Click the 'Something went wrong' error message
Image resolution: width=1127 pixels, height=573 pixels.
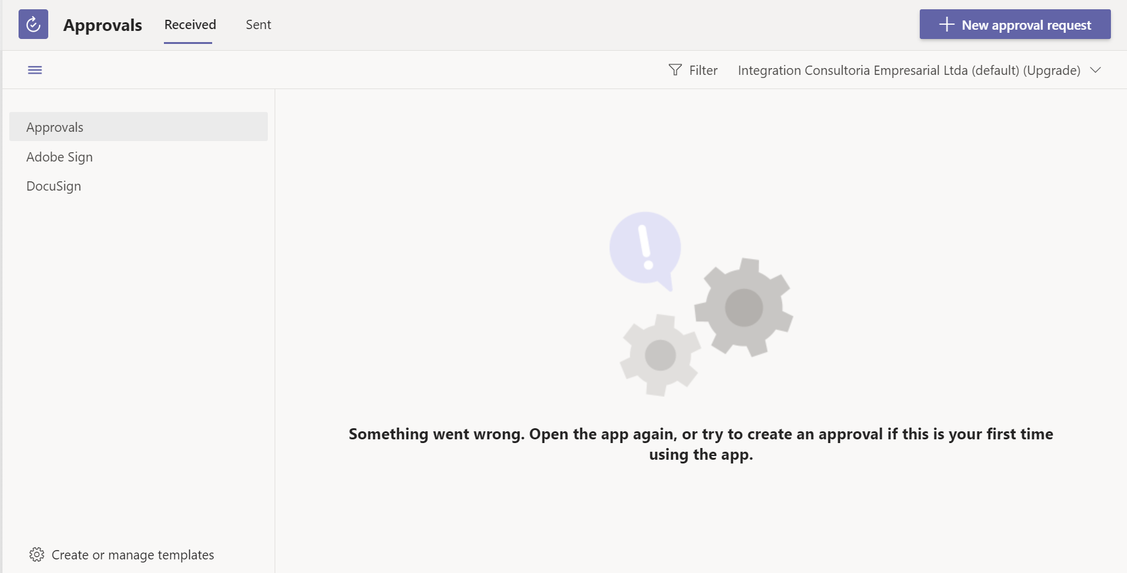click(x=701, y=444)
